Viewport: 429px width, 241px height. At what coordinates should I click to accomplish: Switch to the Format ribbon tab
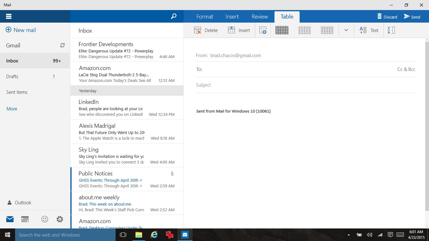(x=204, y=16)
